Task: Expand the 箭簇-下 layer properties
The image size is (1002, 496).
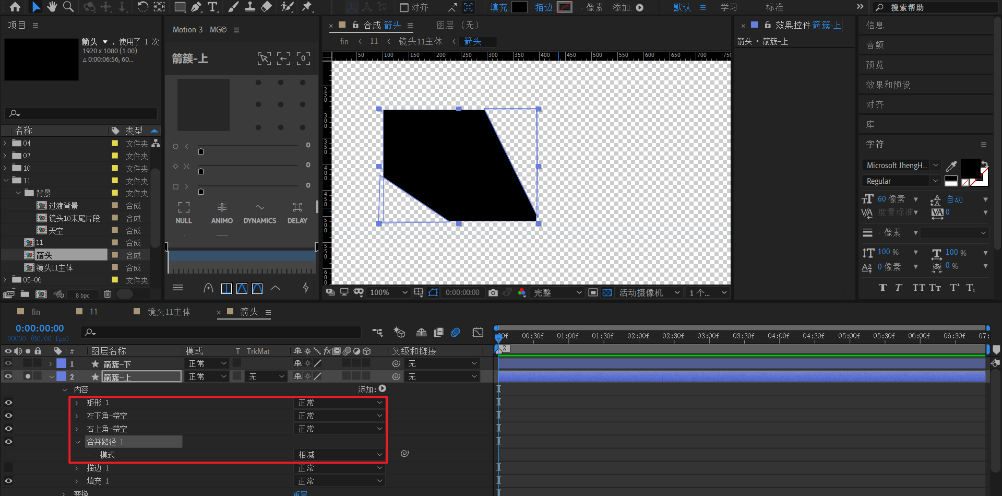Action: pyautogui.click(x=51, y=364)
